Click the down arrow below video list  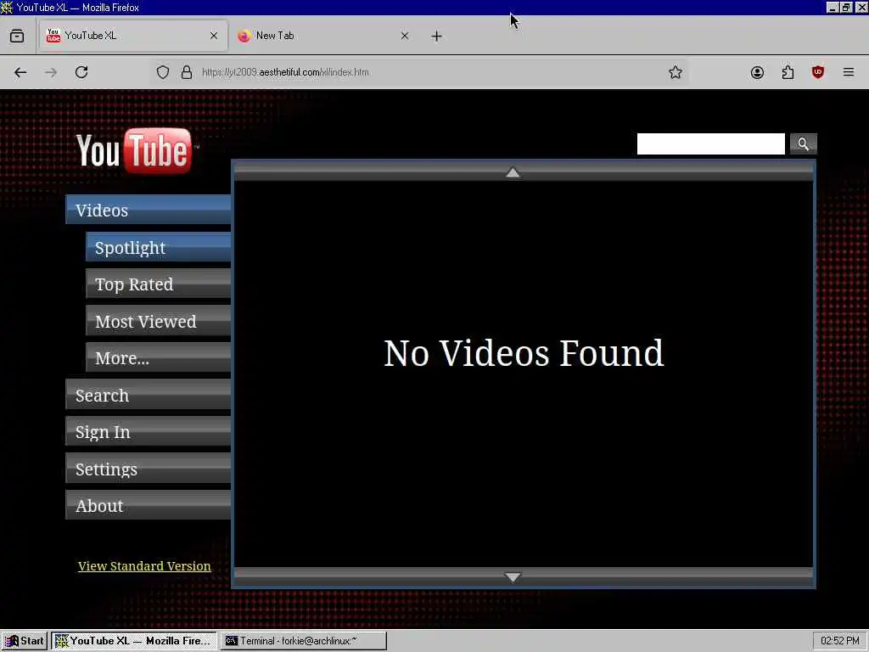pos(513,577)
